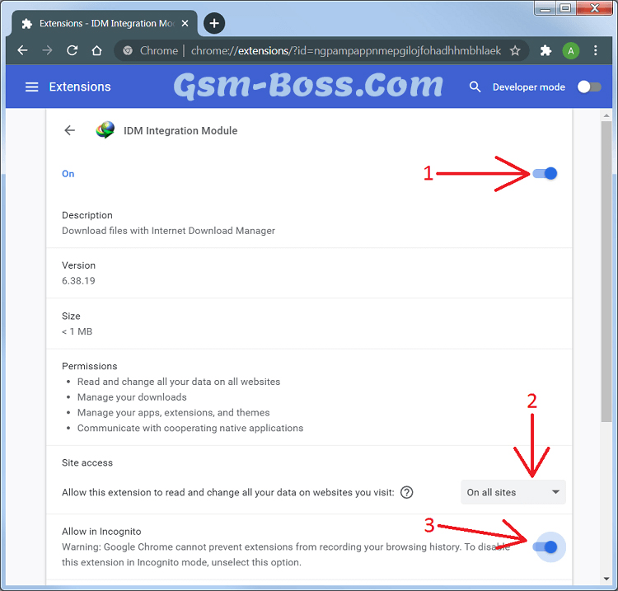Return to the extensions list with back arrow
The image size is (618, 591).
pos(70,130)
